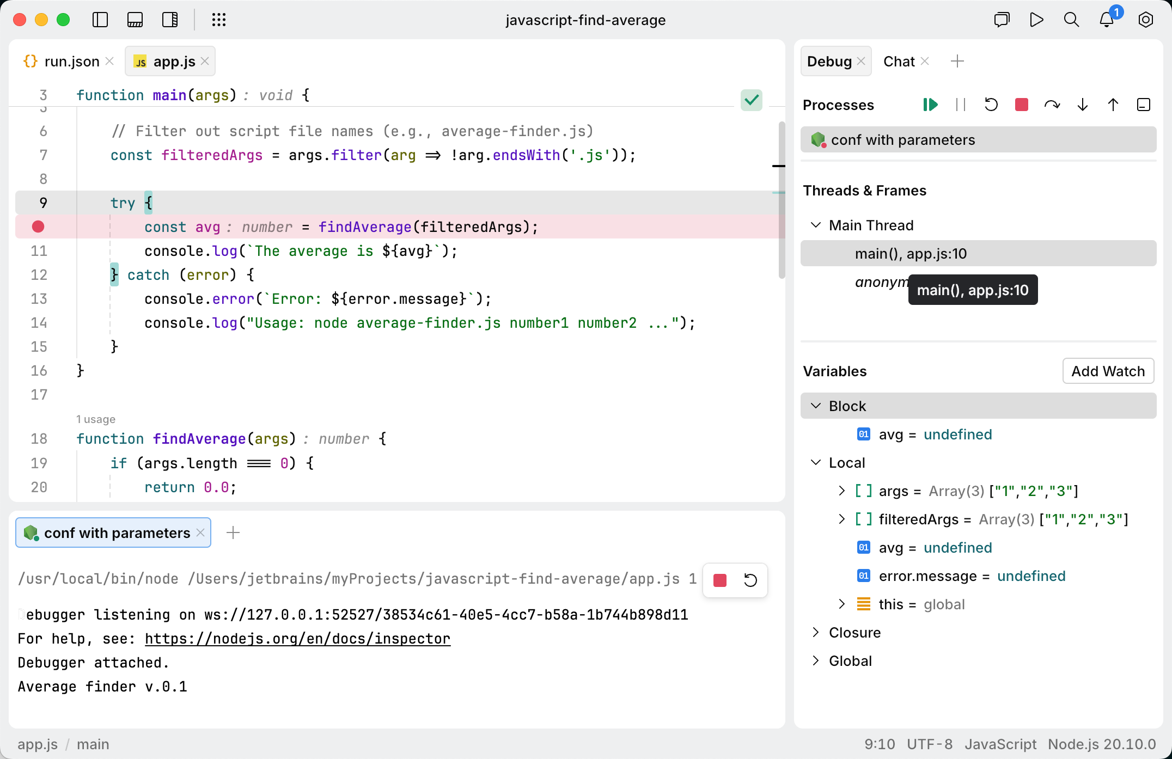Restart the debugger
Viewport: 1172px width, 759px height.
[991, 105]
